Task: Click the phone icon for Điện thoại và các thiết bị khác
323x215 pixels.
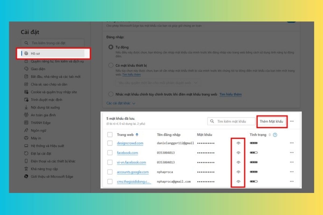Action: [x=26, y=161]
